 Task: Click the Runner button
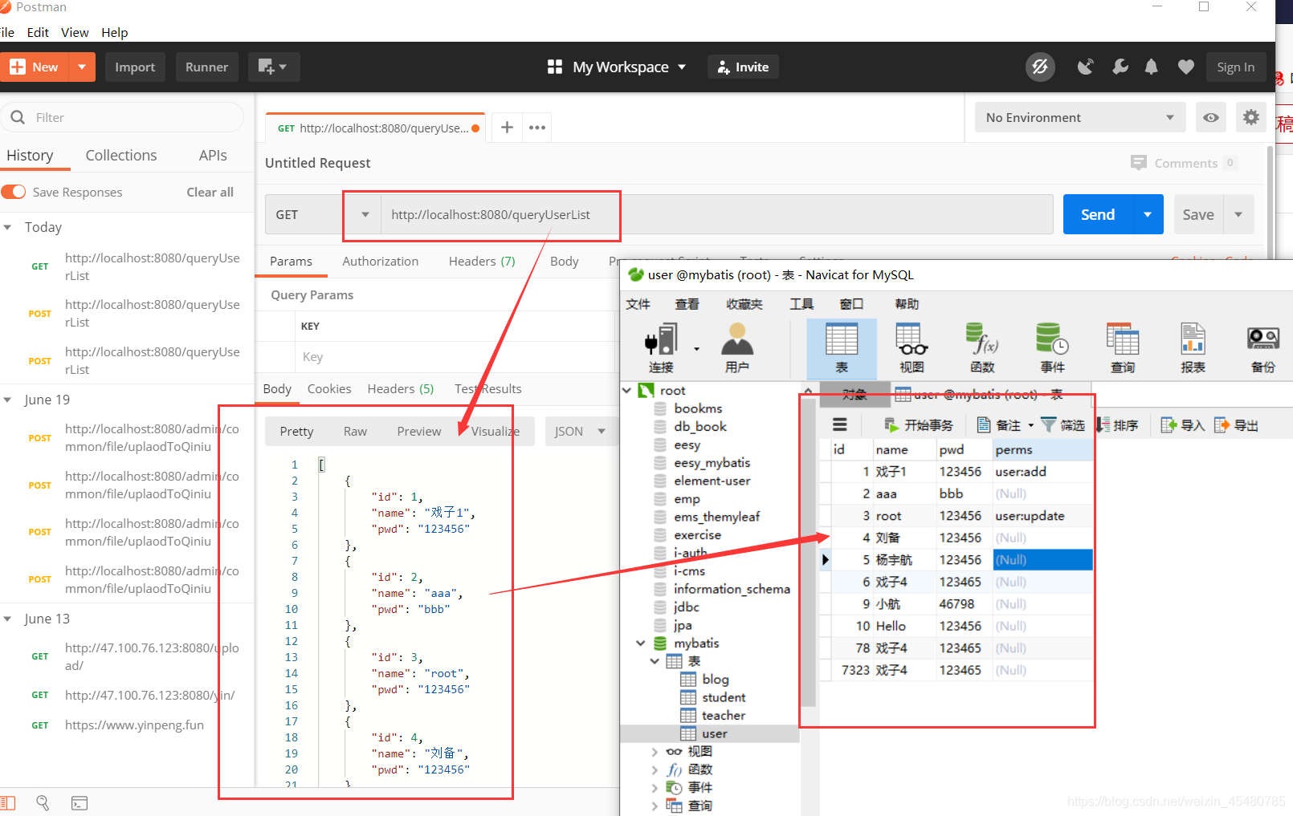point(206,67)
